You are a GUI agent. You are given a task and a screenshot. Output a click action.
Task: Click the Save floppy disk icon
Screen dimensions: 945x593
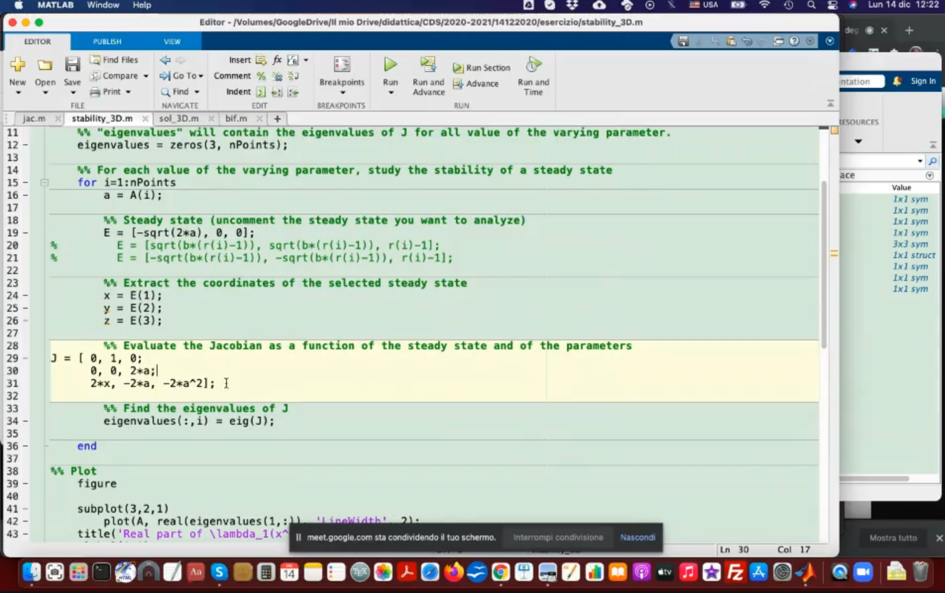(x=72, y=65)
